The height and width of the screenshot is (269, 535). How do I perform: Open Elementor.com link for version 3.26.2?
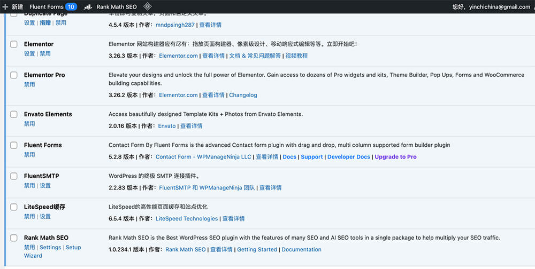pos(178,95)
